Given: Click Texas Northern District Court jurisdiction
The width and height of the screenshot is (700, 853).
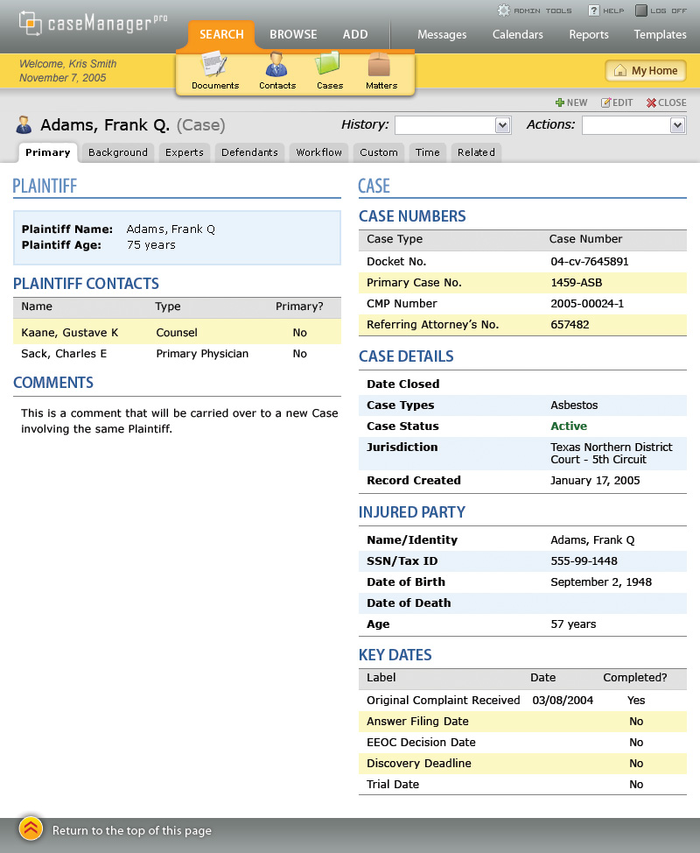Looking at the screenshot, I should coord(612,453).
